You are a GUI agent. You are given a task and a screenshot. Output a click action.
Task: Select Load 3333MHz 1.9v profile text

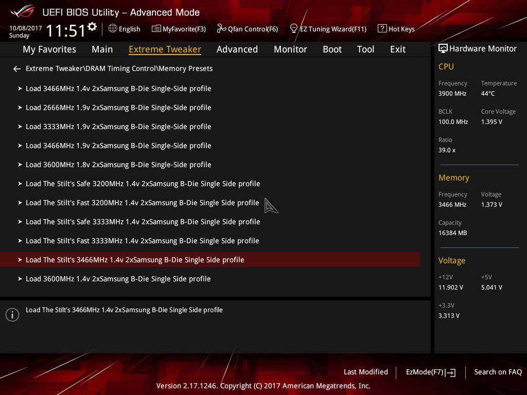[x=118, y=127]
